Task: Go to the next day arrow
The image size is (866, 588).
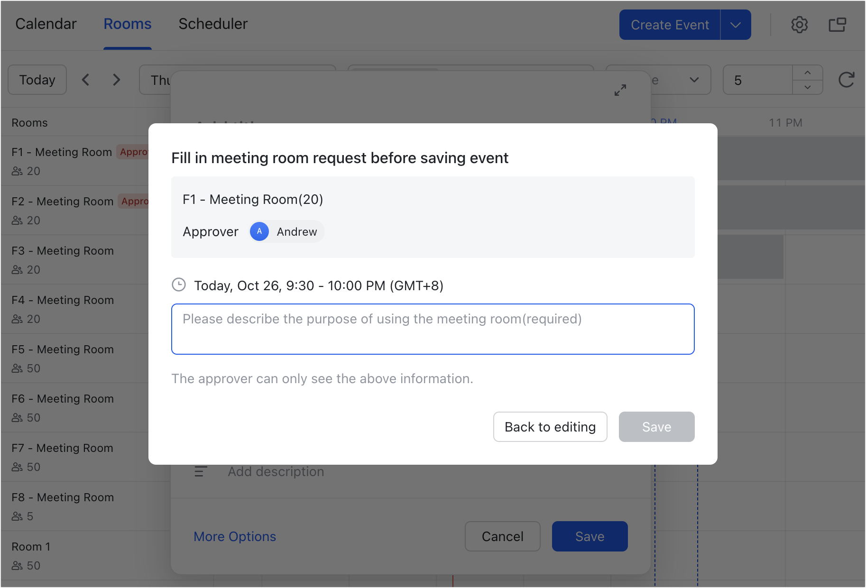Action: 116,80
